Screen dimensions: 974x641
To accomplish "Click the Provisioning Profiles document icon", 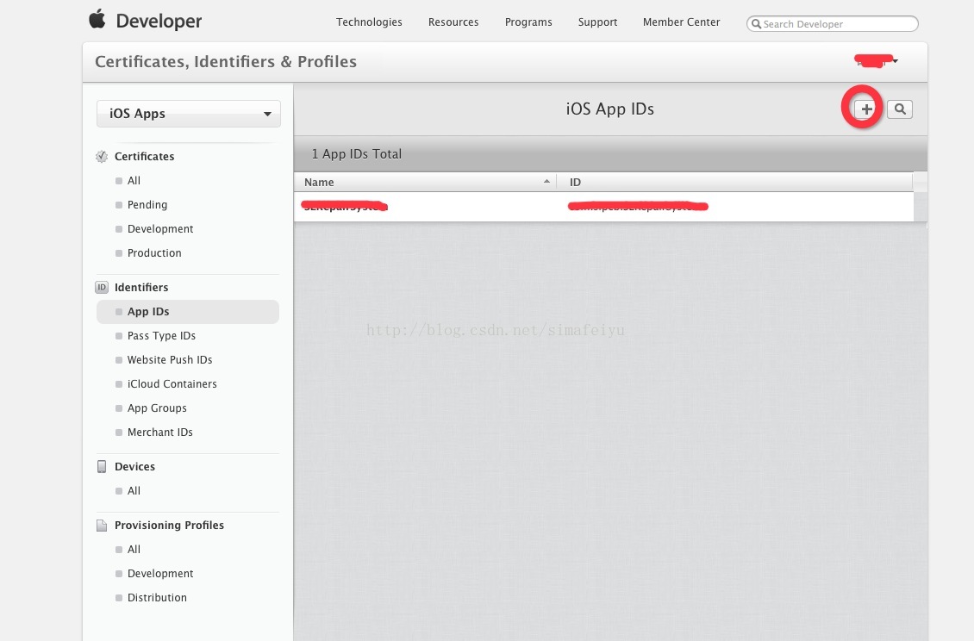I will 102,526.
